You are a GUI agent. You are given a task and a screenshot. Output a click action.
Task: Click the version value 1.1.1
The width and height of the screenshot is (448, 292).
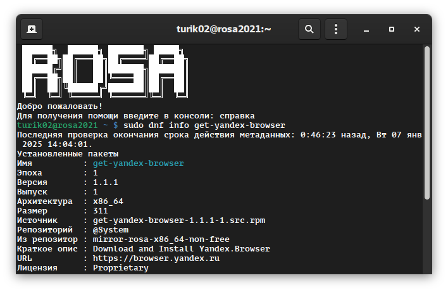[106, 182]
